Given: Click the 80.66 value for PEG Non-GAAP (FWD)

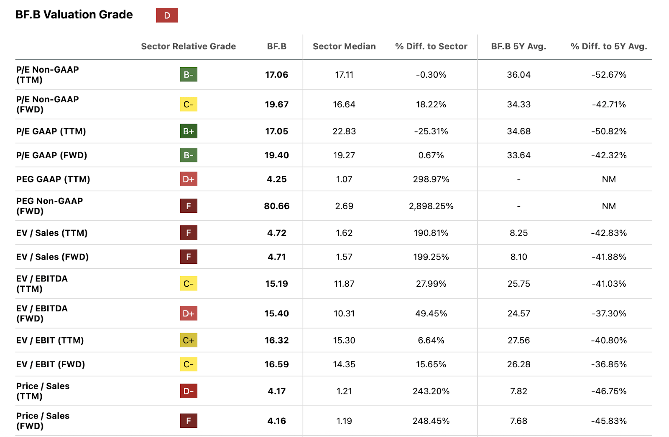Looking at the screenshot, I should click(276, 206).
